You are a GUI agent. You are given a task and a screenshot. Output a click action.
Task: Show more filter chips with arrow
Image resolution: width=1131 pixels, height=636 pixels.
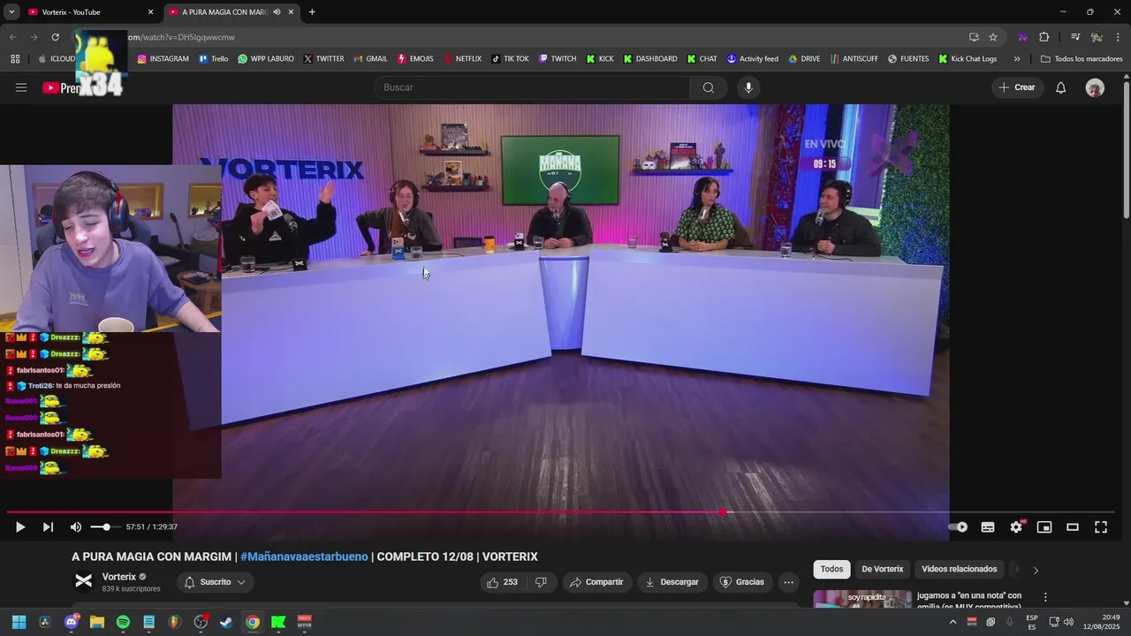[x=1036, y=570]
